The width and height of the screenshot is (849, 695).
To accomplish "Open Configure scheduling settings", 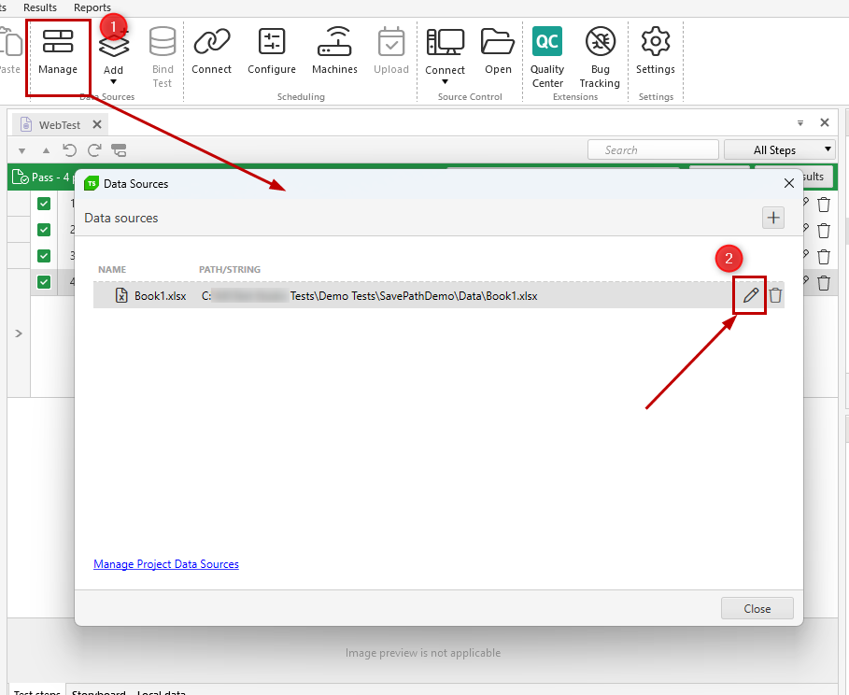I will pos(271,51).
